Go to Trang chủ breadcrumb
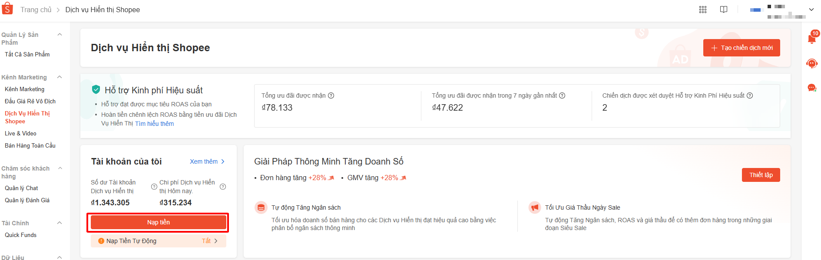 click(36, 10)
